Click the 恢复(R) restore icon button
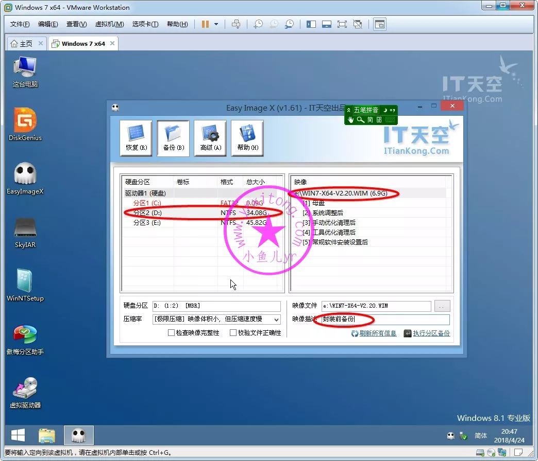This screenshot has width=538, height=461. [x=136, y=138]
